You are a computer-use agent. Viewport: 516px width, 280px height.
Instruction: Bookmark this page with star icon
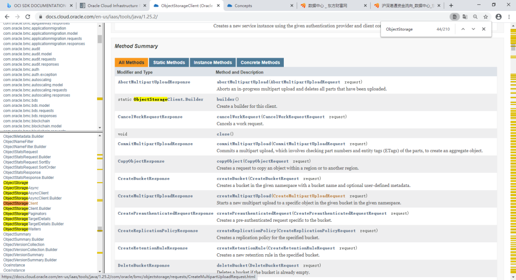[x=486, y=17]
